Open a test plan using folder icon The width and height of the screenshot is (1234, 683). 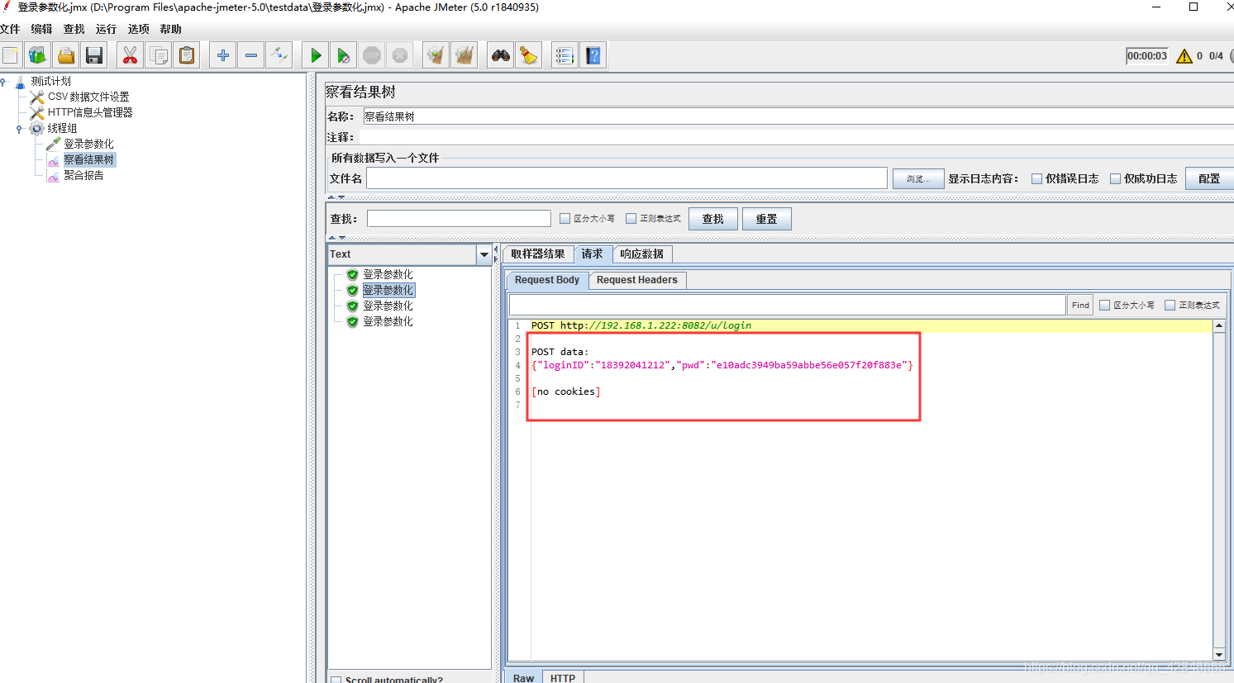coord(66,55)
